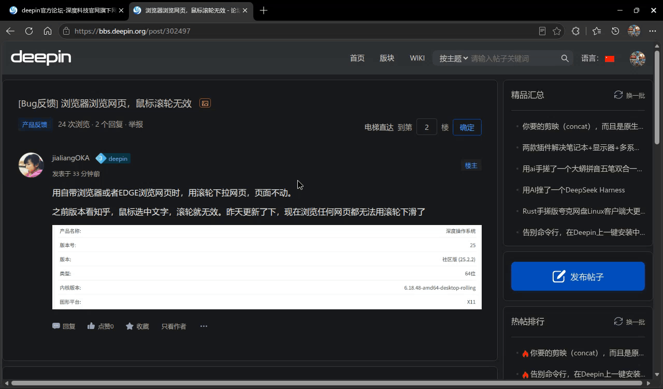Reply to the post via 回复
663x389 pixels.
[64, 326]
